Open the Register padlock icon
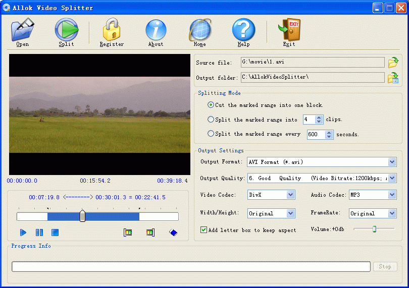The image size is (409, 288). 112,31
